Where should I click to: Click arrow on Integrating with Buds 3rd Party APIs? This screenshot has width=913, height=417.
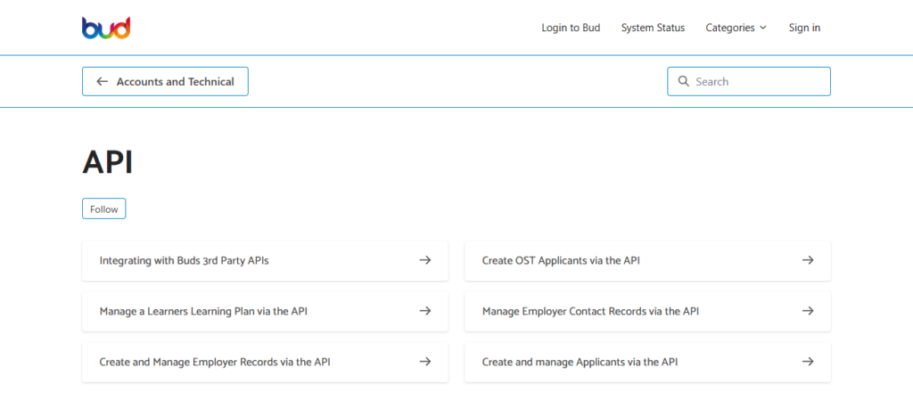(x=425, y=260)
